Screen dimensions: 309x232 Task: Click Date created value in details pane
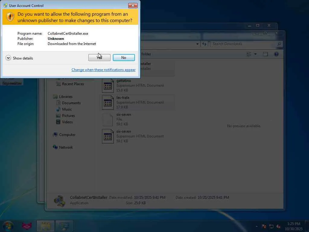(213, 198)
